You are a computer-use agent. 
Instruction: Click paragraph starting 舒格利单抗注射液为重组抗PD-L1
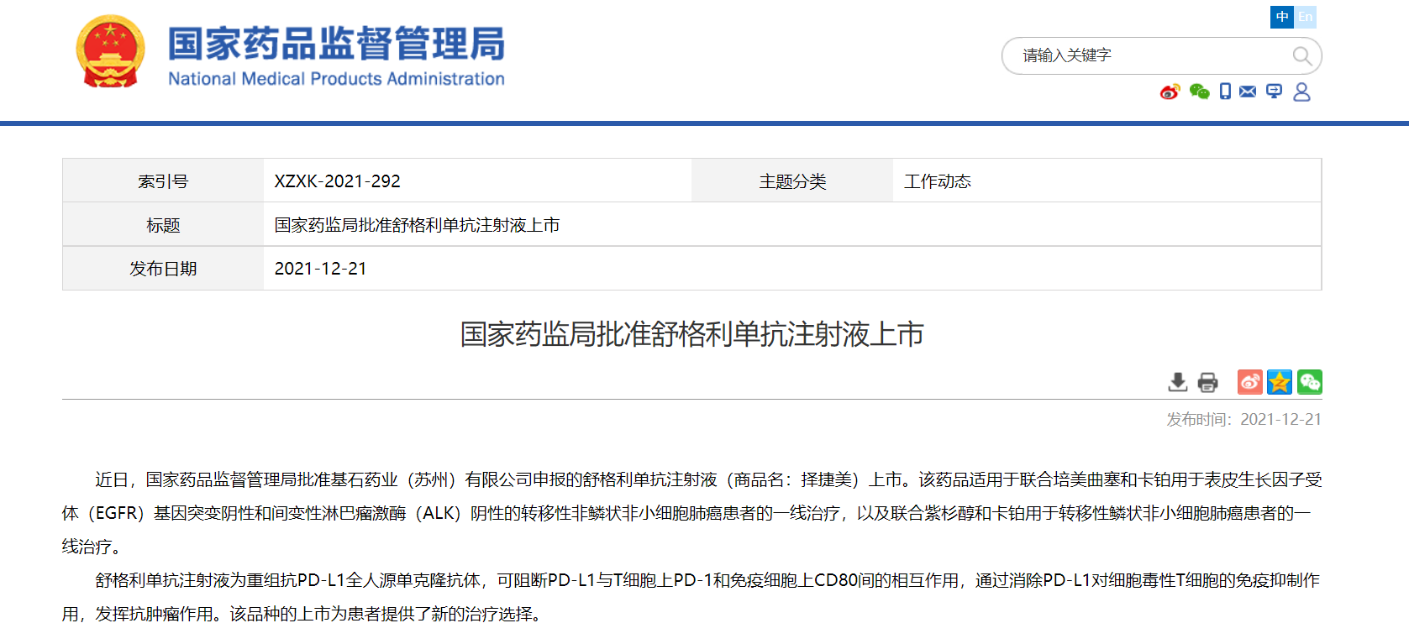[691, 597]
